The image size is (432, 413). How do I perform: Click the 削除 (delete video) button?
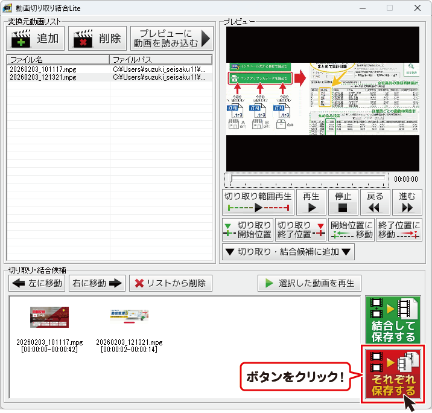point(97,39)
